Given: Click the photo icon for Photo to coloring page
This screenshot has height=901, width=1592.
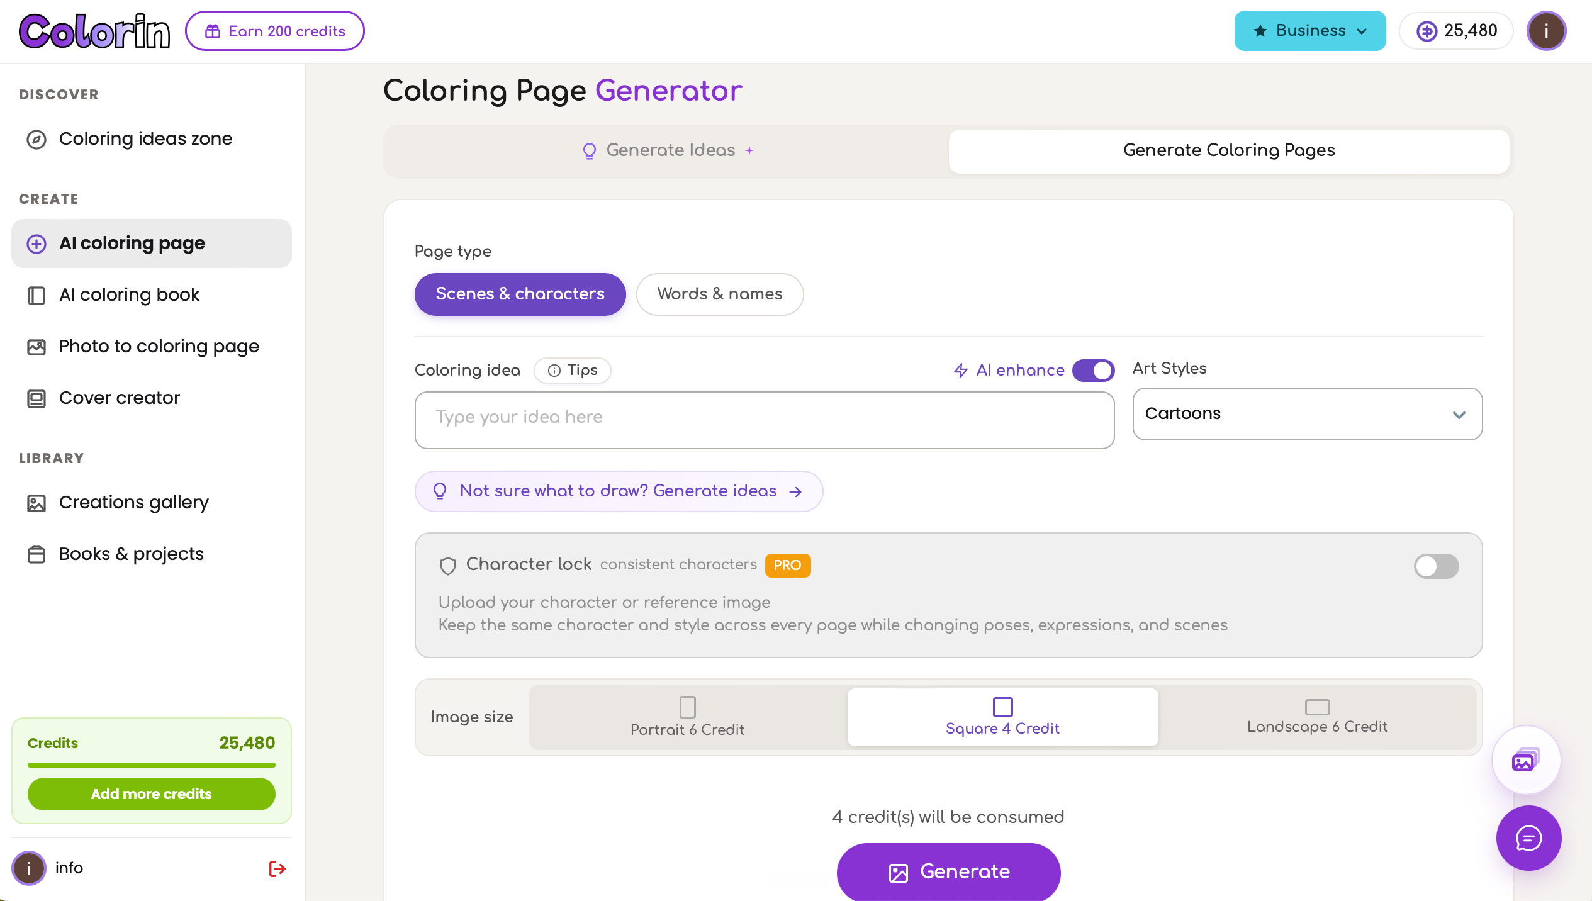Looking at the screenshot, I should point(36,347).
